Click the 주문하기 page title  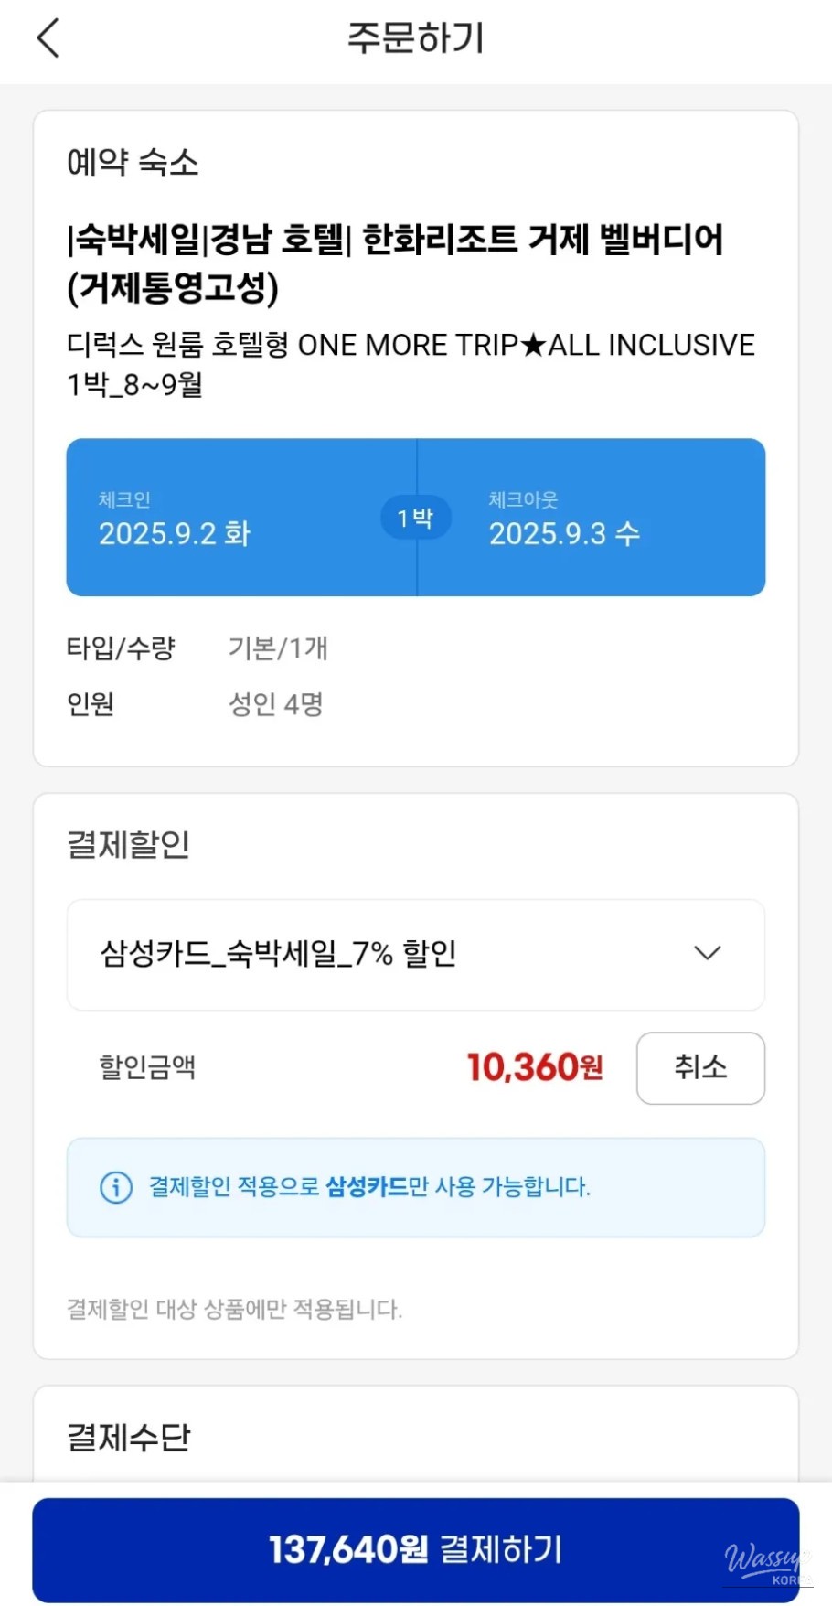coord(416,38)
